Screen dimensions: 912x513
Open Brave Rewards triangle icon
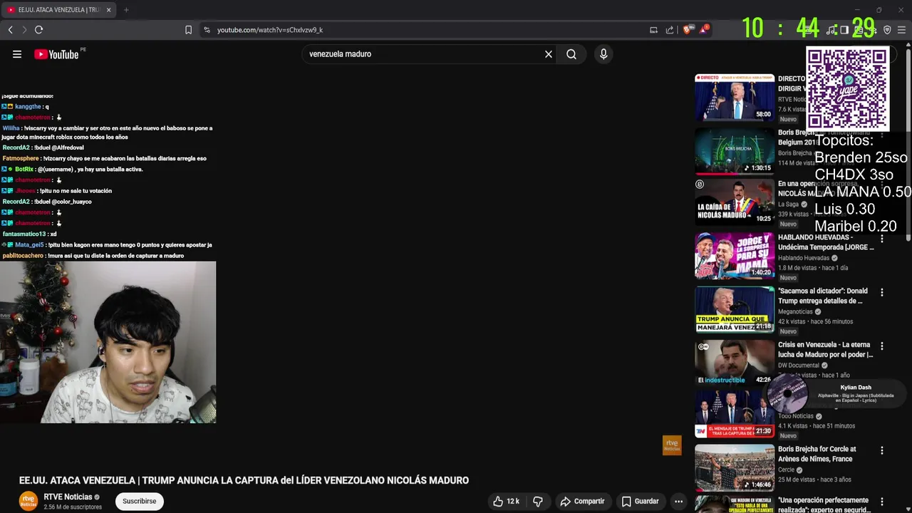point(704,30)
